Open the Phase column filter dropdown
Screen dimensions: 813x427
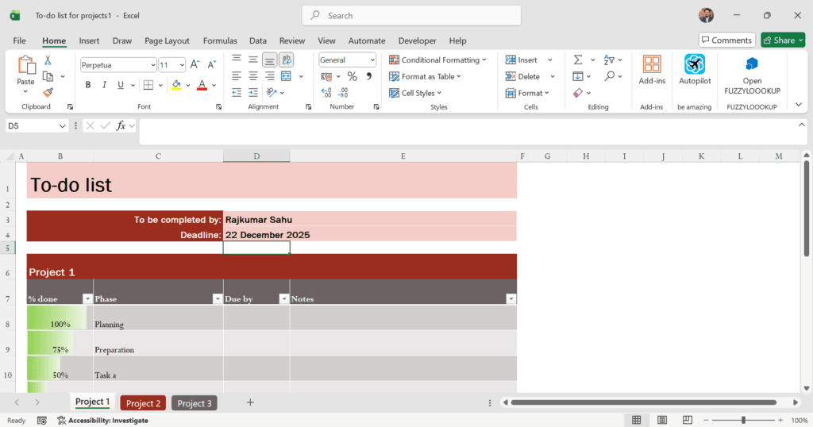pyautogui.click(x=218, y=299)
